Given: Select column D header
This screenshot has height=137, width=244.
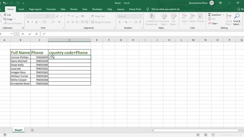Looking at the screenshot, I should click(69, 40).
